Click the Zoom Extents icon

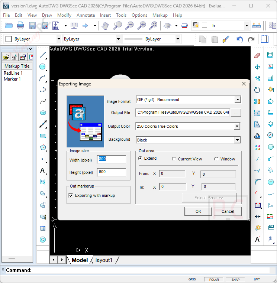154,26
